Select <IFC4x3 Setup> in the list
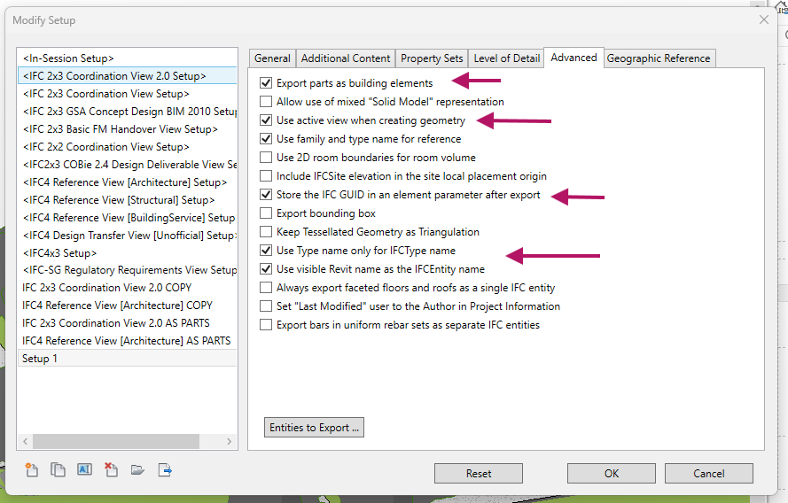This screenshot has height=503, width=788. [127, 252]
